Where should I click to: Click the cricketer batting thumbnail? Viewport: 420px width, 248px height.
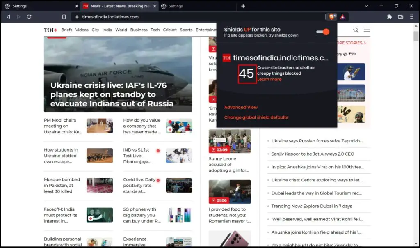tap(351, 72)
